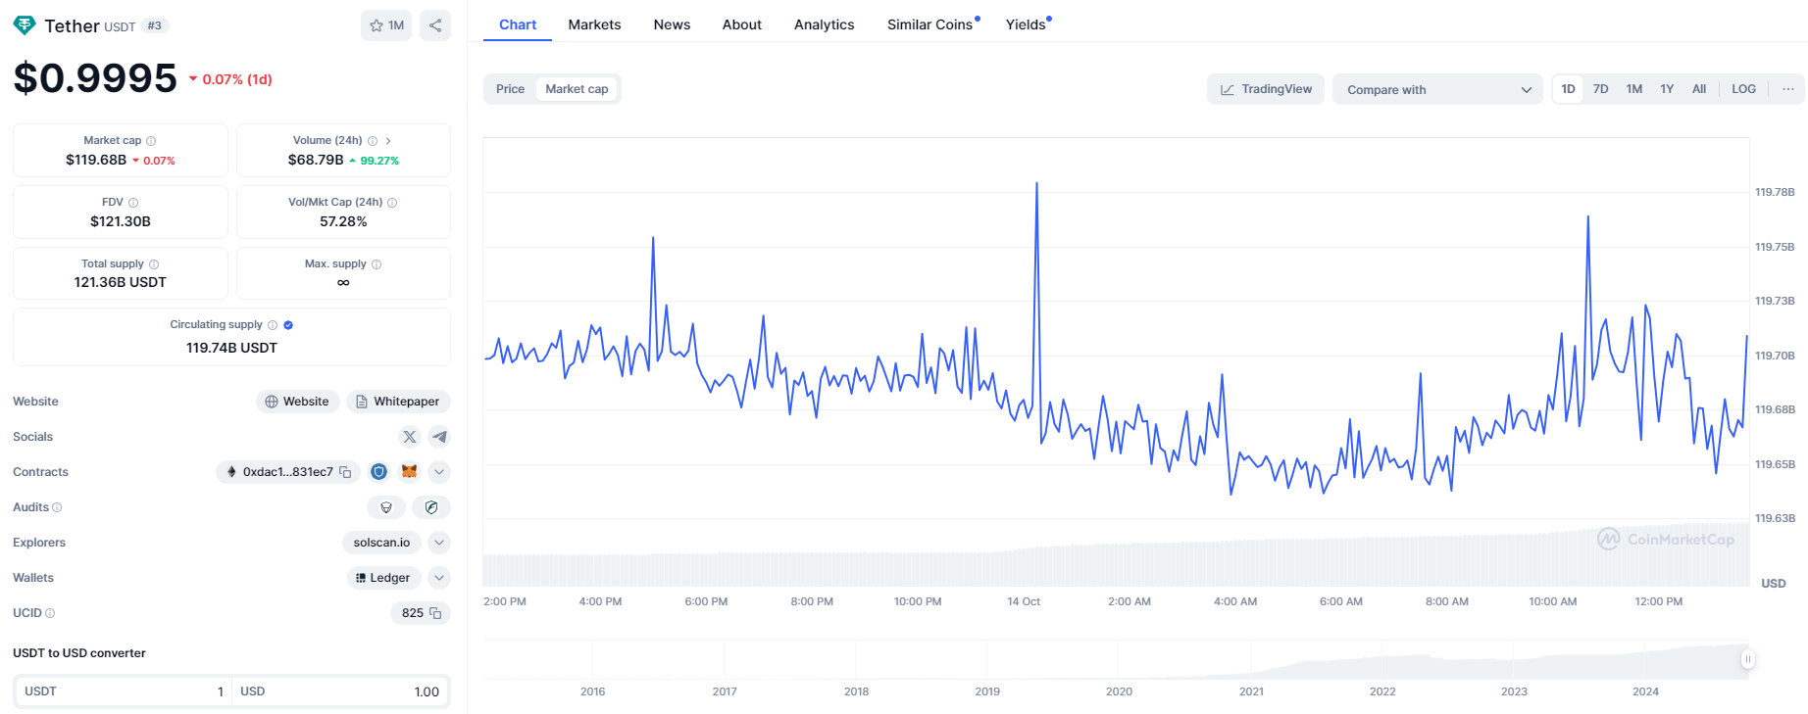Switch chart to Price view
Image resolution: width=1808 pixels, height=714 pixels.
(x=510, y=89)
